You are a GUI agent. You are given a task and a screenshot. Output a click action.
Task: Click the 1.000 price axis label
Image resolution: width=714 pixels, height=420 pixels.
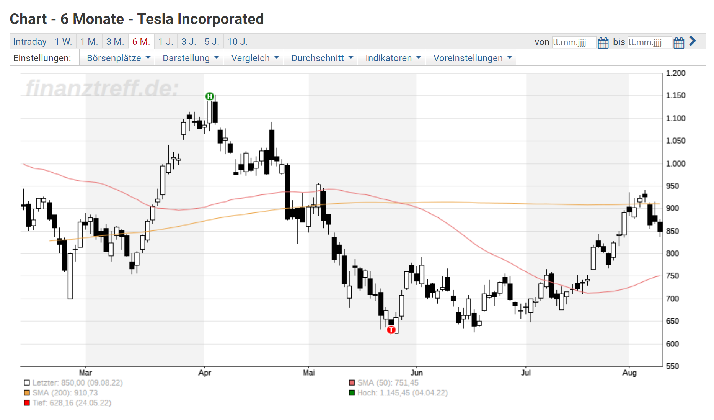point(676,163)
